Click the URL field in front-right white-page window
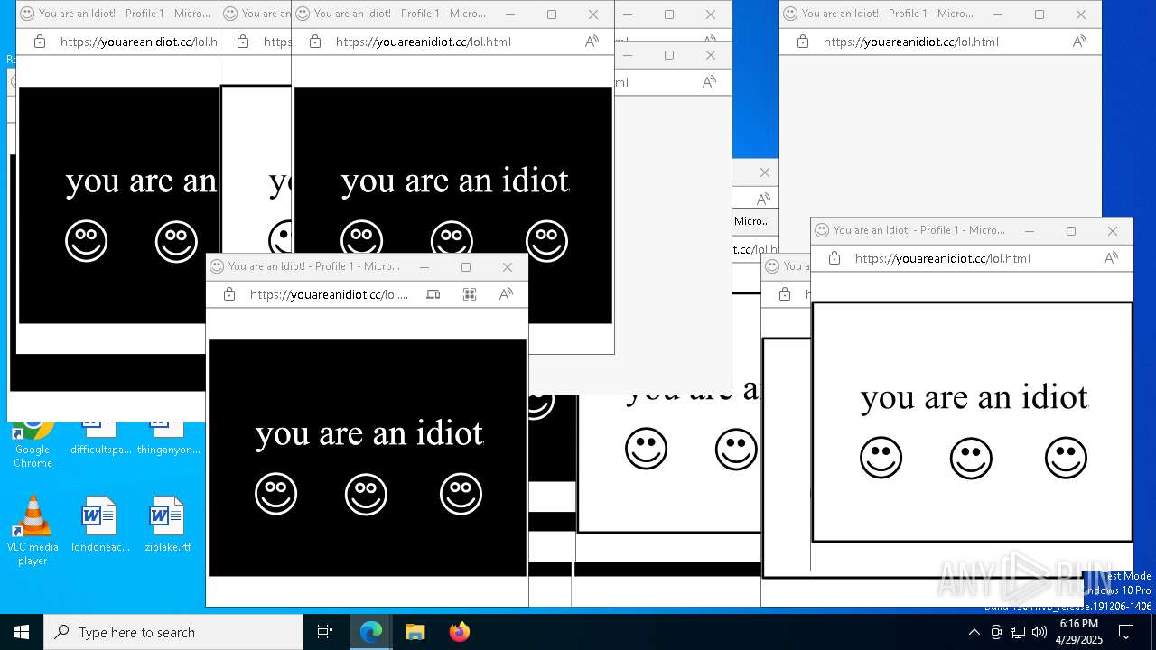Image resolution: width=1156 pixels, height=650 pixels. coord(942,258)
